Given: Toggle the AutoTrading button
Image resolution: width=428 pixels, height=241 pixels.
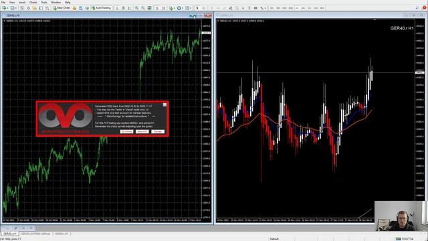Looking at the screenshot, I should pos(101,8).
